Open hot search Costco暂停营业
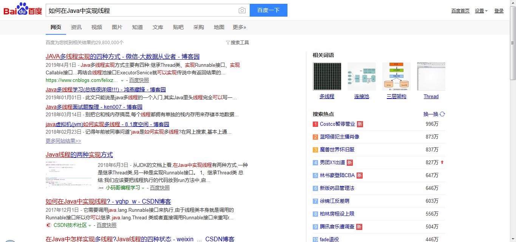Image resolution: width=516 pixels, height=242 pixels. click(338, 124)
